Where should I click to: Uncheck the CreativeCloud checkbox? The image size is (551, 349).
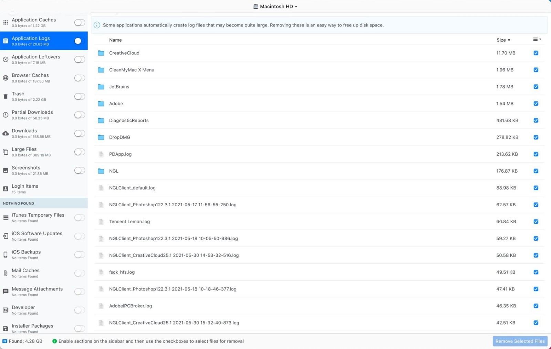click(x=536, y=53)
